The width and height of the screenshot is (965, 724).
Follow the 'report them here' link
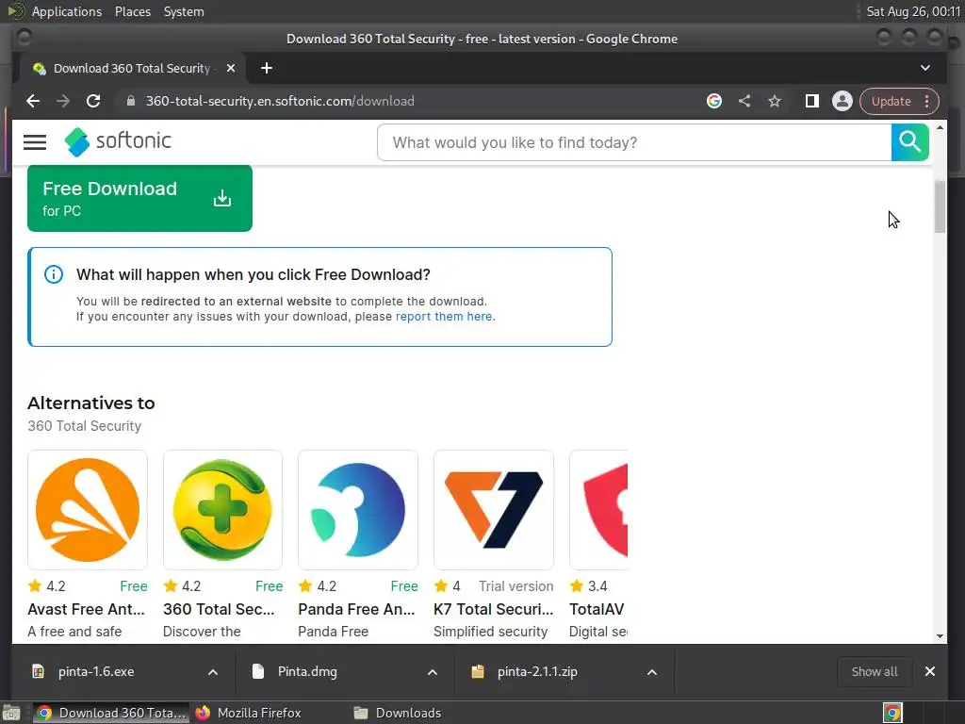point(444,317)
